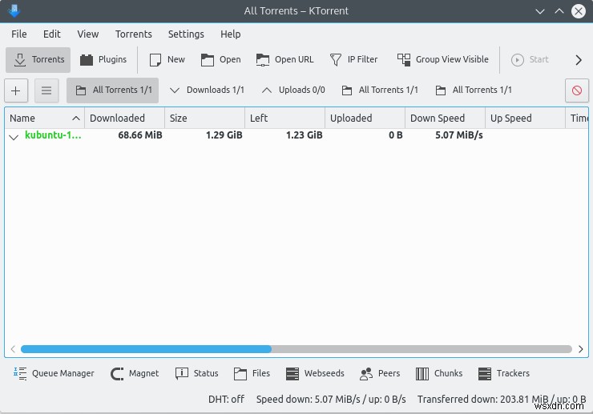Sort by Uploaded column header

(x=365, y=119)
